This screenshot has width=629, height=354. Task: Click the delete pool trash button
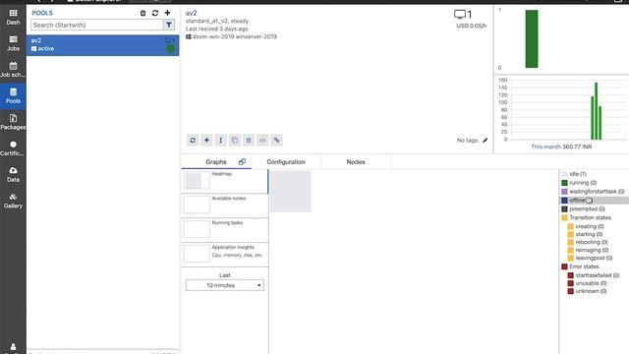click(249, 140)
